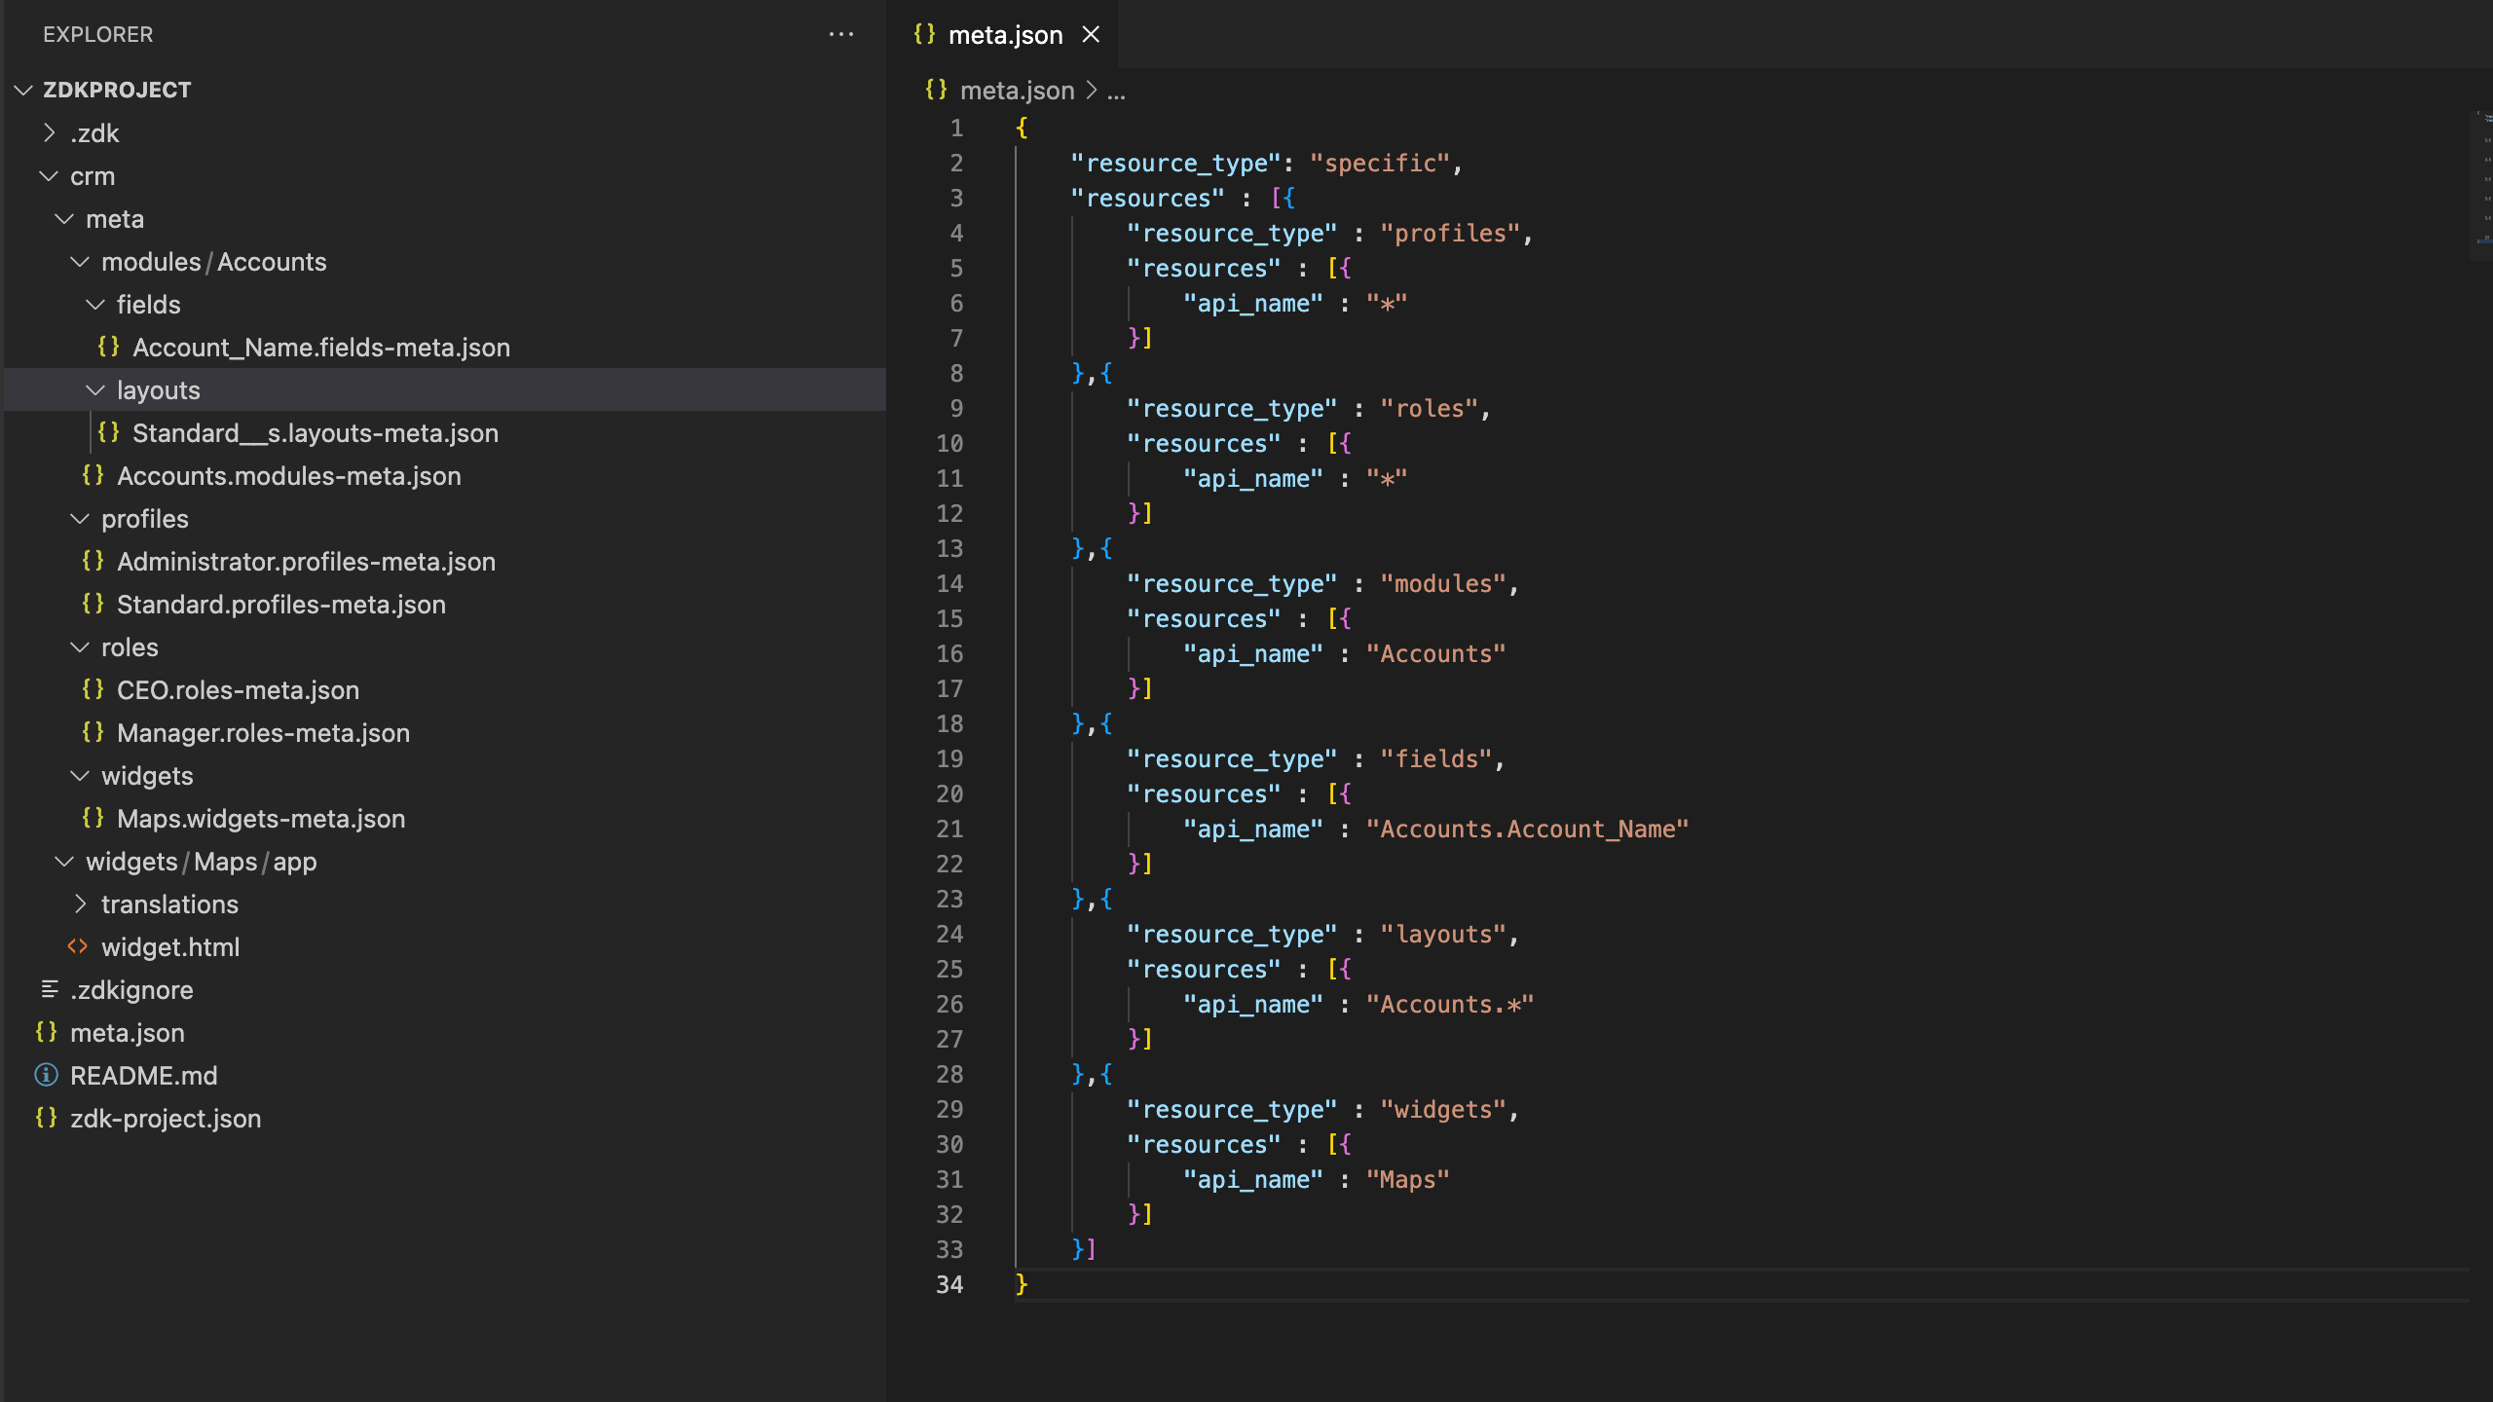
Task: Click the "Maps" value on line 31
Action: (x=1408, y=1179)
